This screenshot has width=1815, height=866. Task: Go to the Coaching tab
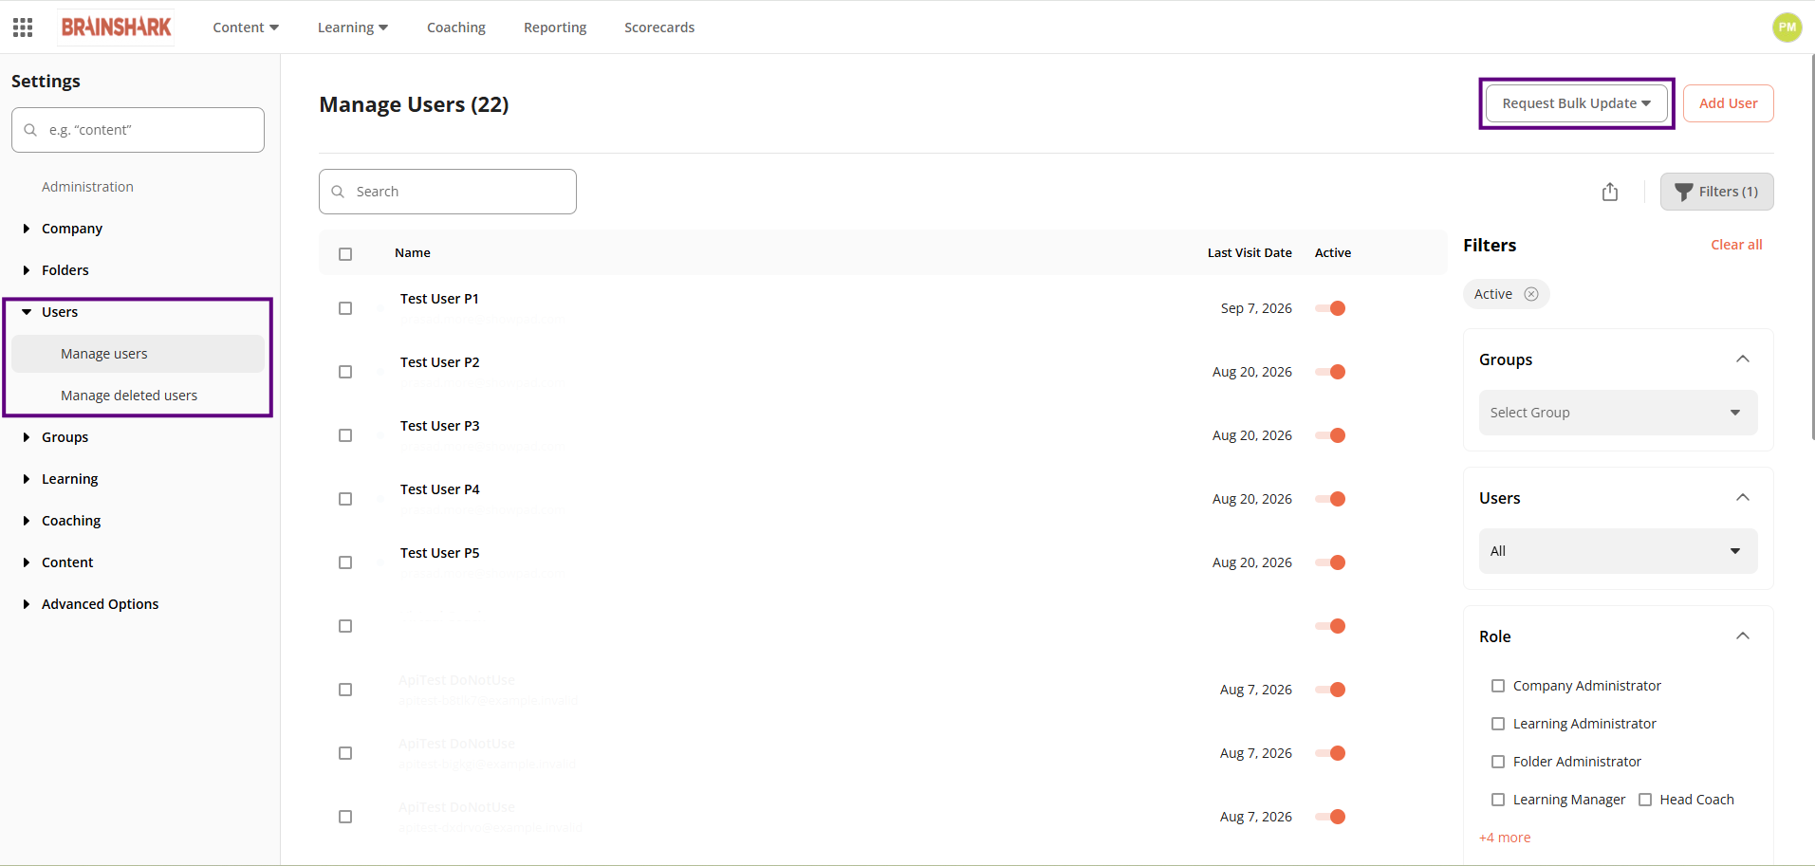click(456, 28)
